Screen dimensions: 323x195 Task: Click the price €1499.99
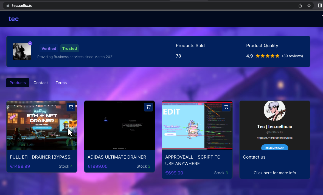20,166
